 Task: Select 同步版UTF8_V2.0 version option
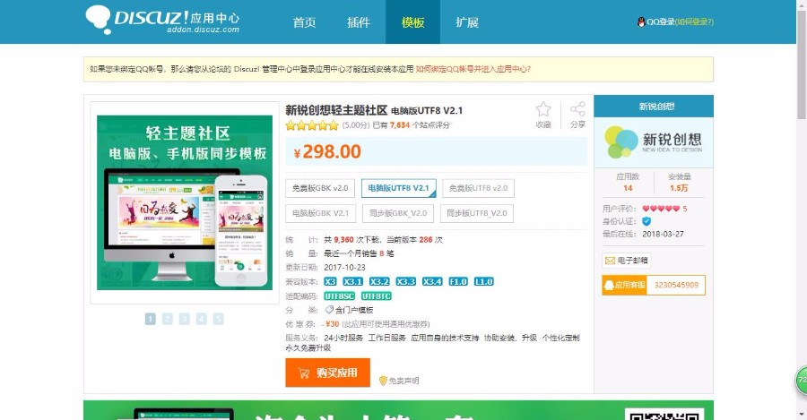(477, 213)
